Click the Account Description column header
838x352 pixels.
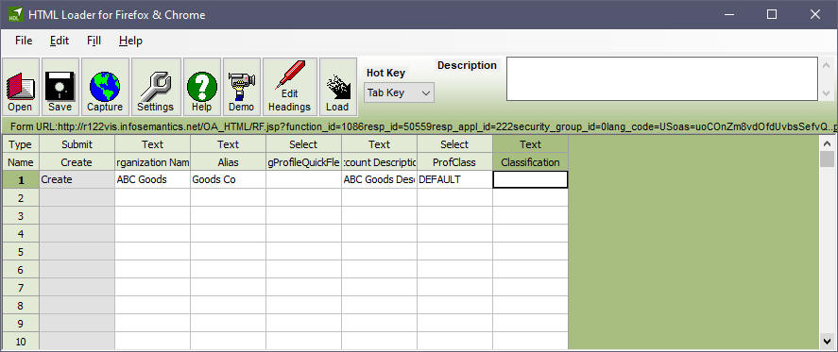coord(380,162)
